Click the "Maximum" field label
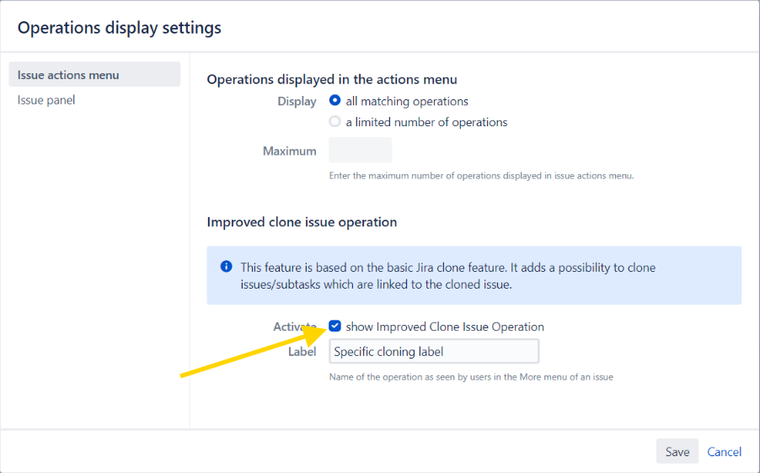This screenshot has width=760, height=473. (x=289, y=151)
